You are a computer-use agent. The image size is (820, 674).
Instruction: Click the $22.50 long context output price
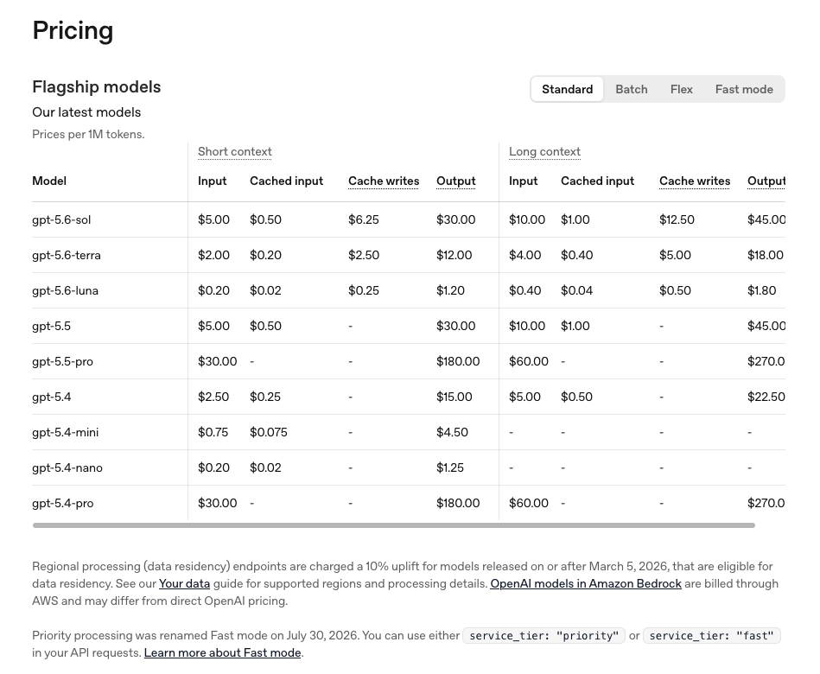(x=766, y=397)
